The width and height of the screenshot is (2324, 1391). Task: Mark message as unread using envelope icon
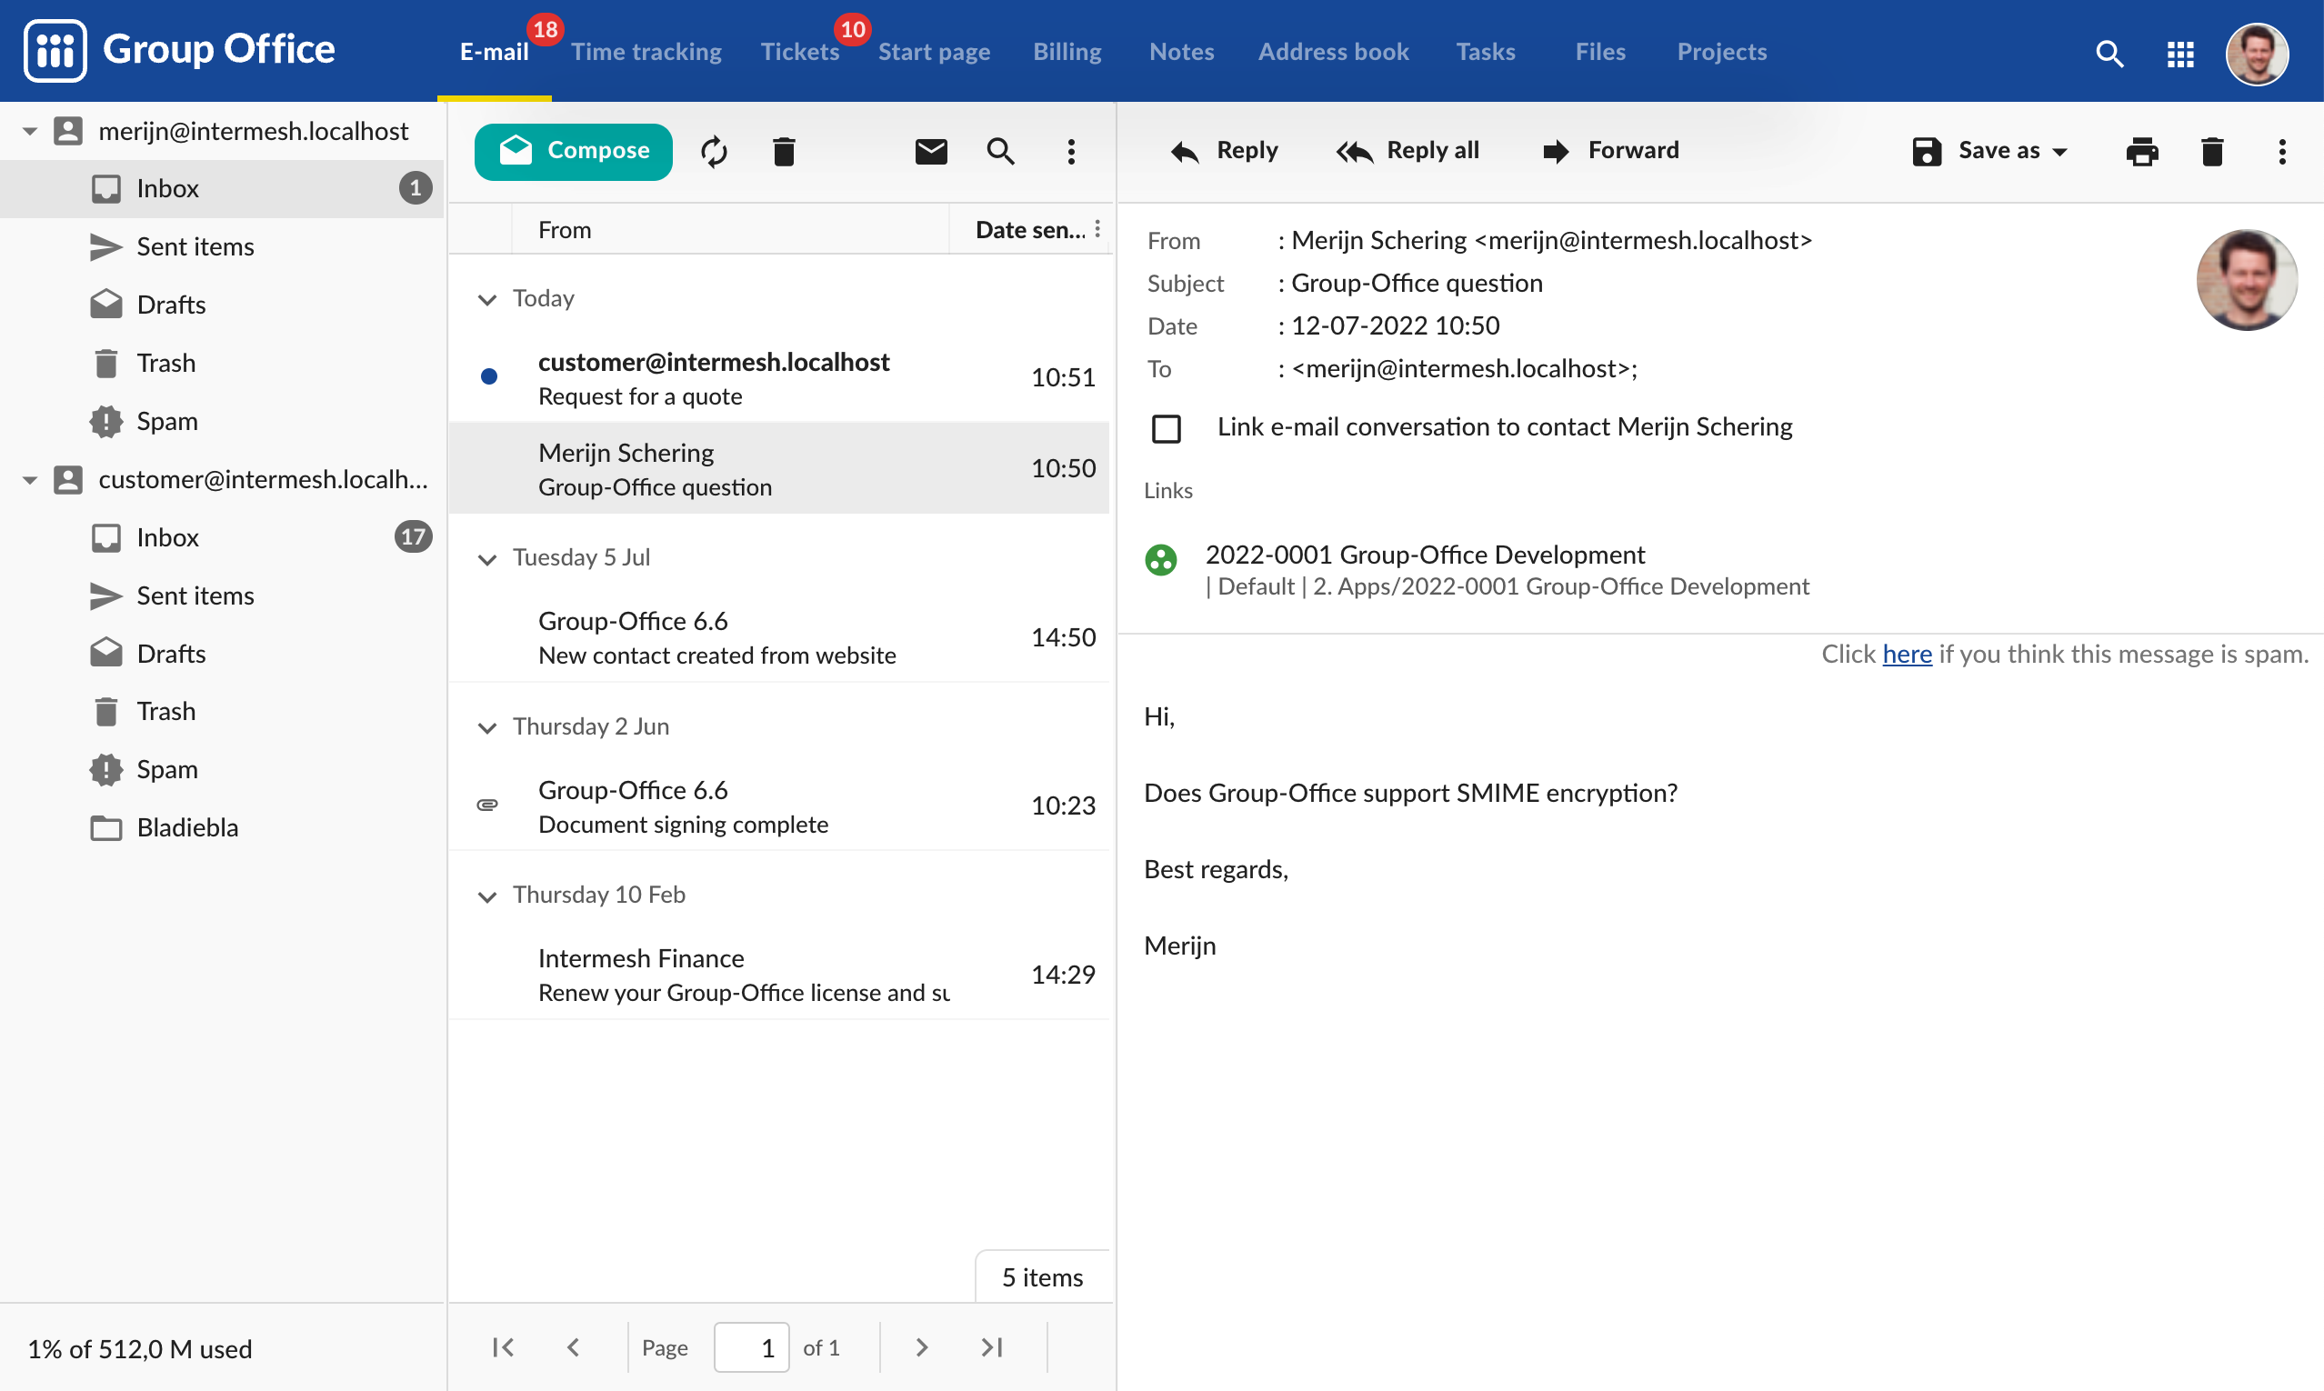(930, 150)
